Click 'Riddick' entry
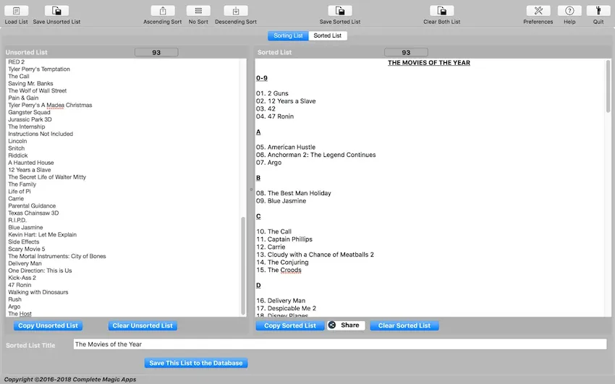This screenshot has width=615, height=384. coord(18,155)
